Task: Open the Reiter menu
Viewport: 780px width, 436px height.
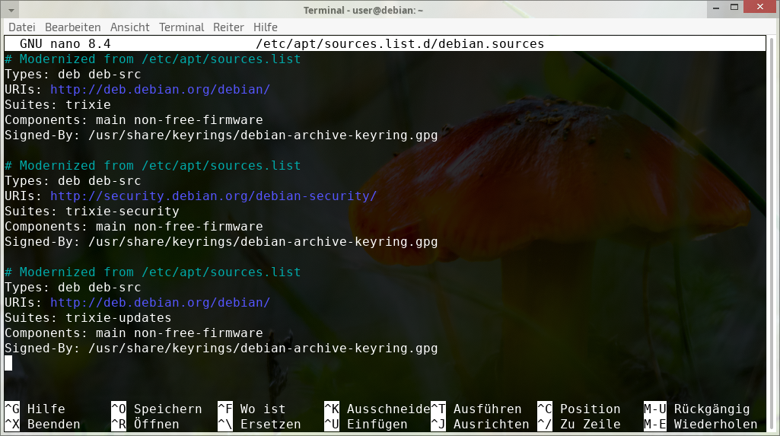Action: [x=228, y=27]
